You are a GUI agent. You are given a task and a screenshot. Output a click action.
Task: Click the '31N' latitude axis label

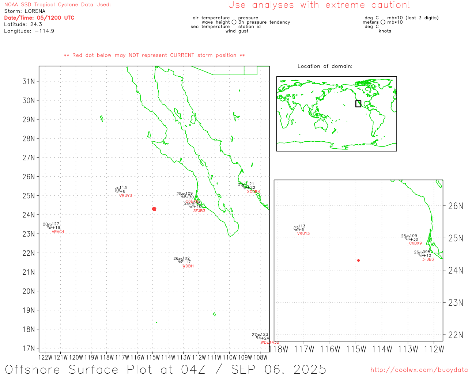(x=29, y=81)
